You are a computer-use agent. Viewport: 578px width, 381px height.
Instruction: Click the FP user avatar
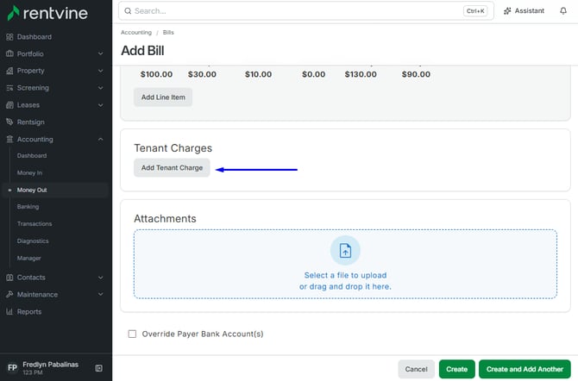click(12, 368)
